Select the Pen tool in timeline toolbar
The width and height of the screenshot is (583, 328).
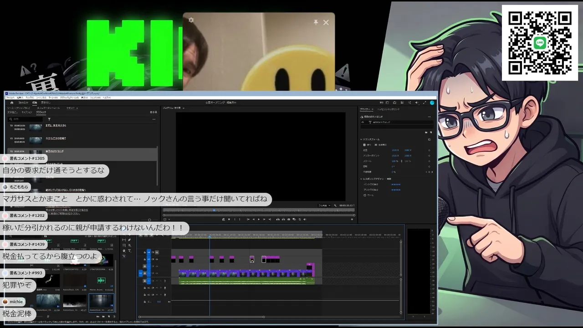tap(129, 240)
